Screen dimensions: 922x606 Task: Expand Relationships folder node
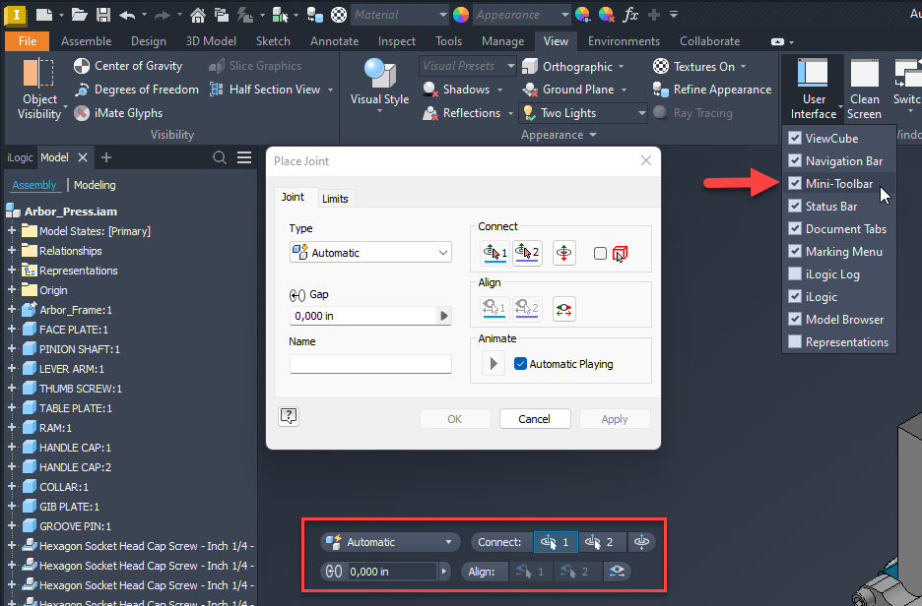click(12, 251)
